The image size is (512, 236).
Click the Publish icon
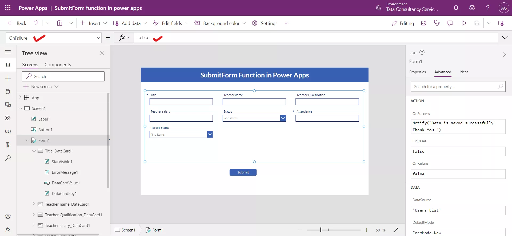coord(501,23)
